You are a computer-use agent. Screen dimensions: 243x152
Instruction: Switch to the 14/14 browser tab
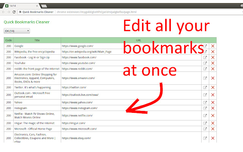tap(19, 5)
